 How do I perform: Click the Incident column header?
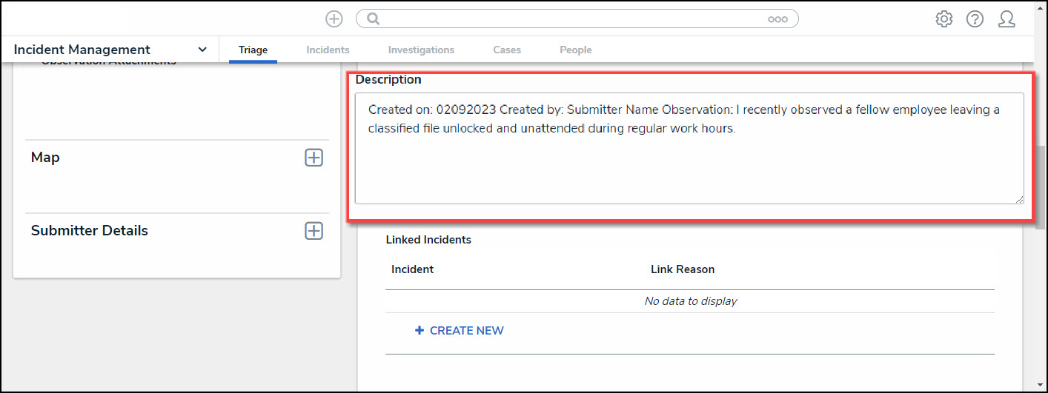[x=412, y=269]
